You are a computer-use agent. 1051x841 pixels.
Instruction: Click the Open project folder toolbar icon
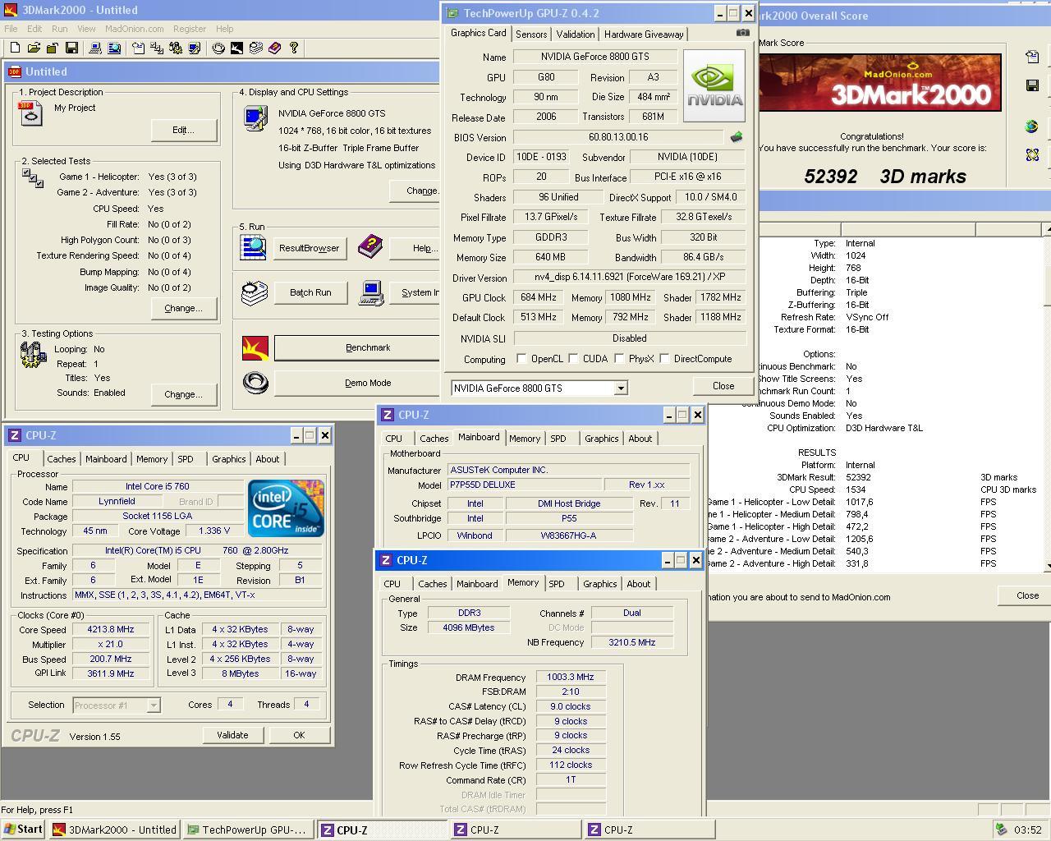click(34, 48)
